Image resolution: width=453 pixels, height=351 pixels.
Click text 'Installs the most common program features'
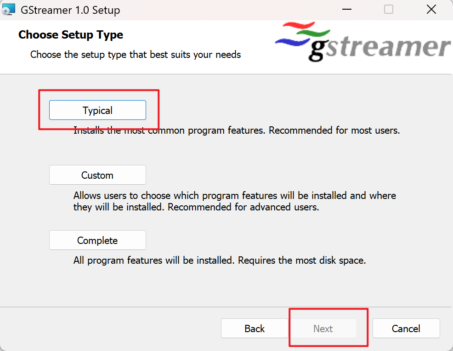169,130
